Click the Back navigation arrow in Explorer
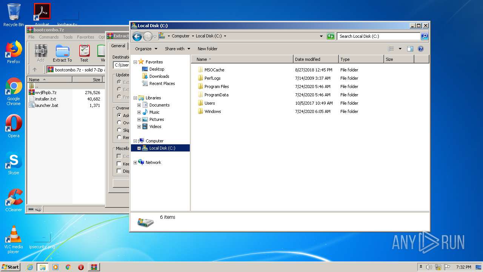The height and width of the screenshot is (272, 483). point(137,36)
